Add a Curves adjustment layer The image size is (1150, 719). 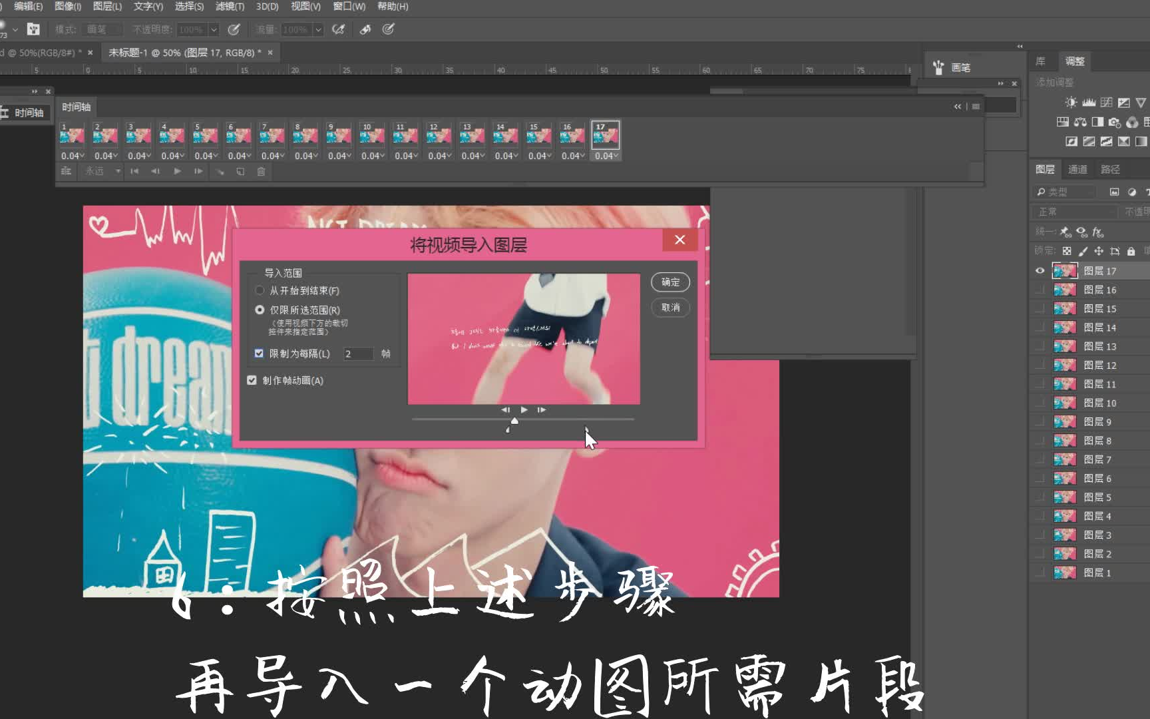pos(1106,103)
